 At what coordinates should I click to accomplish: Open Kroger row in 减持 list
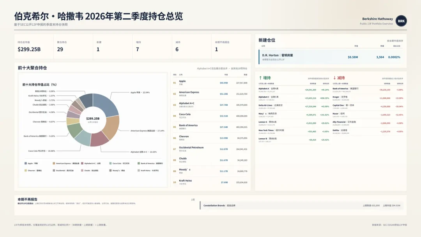coord(368,98)
